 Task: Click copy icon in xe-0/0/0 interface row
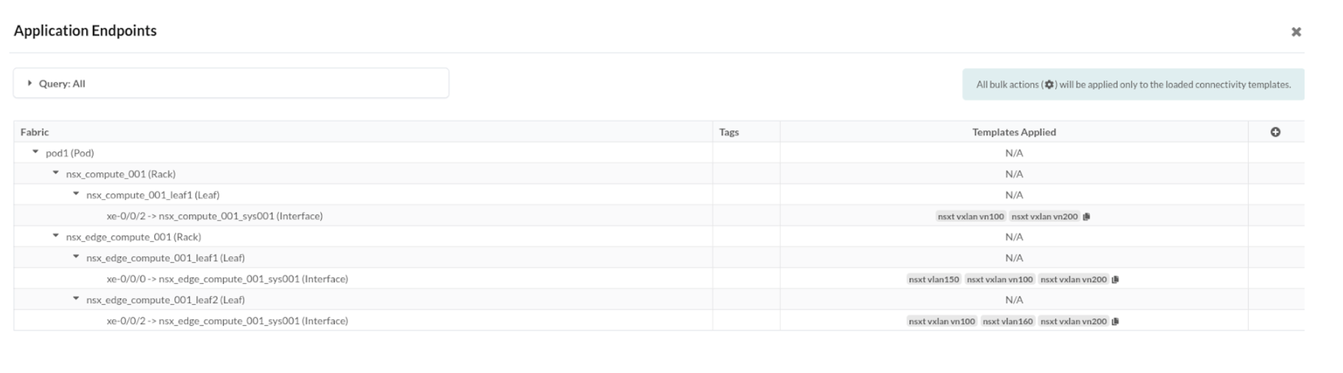point(1115,279)
